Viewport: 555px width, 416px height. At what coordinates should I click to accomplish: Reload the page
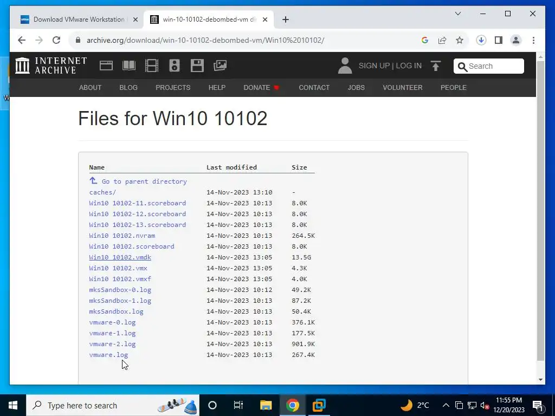click(x=56, y=40)
